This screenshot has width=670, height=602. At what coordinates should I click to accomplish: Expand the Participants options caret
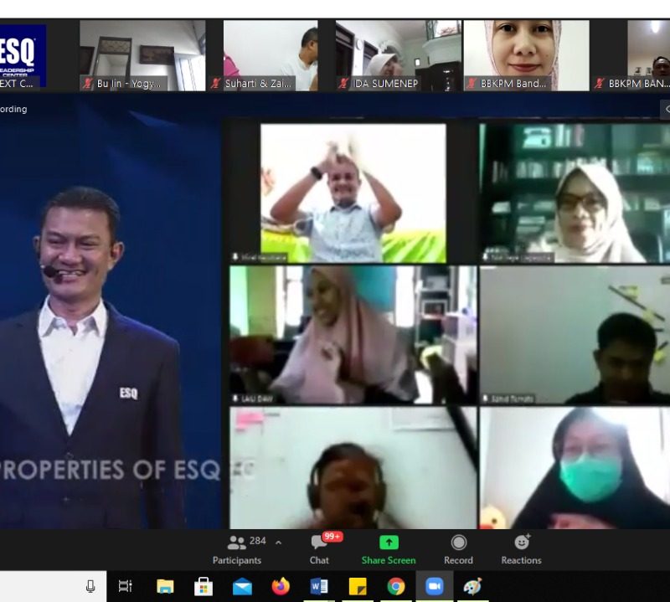click(x=278, y=543)
